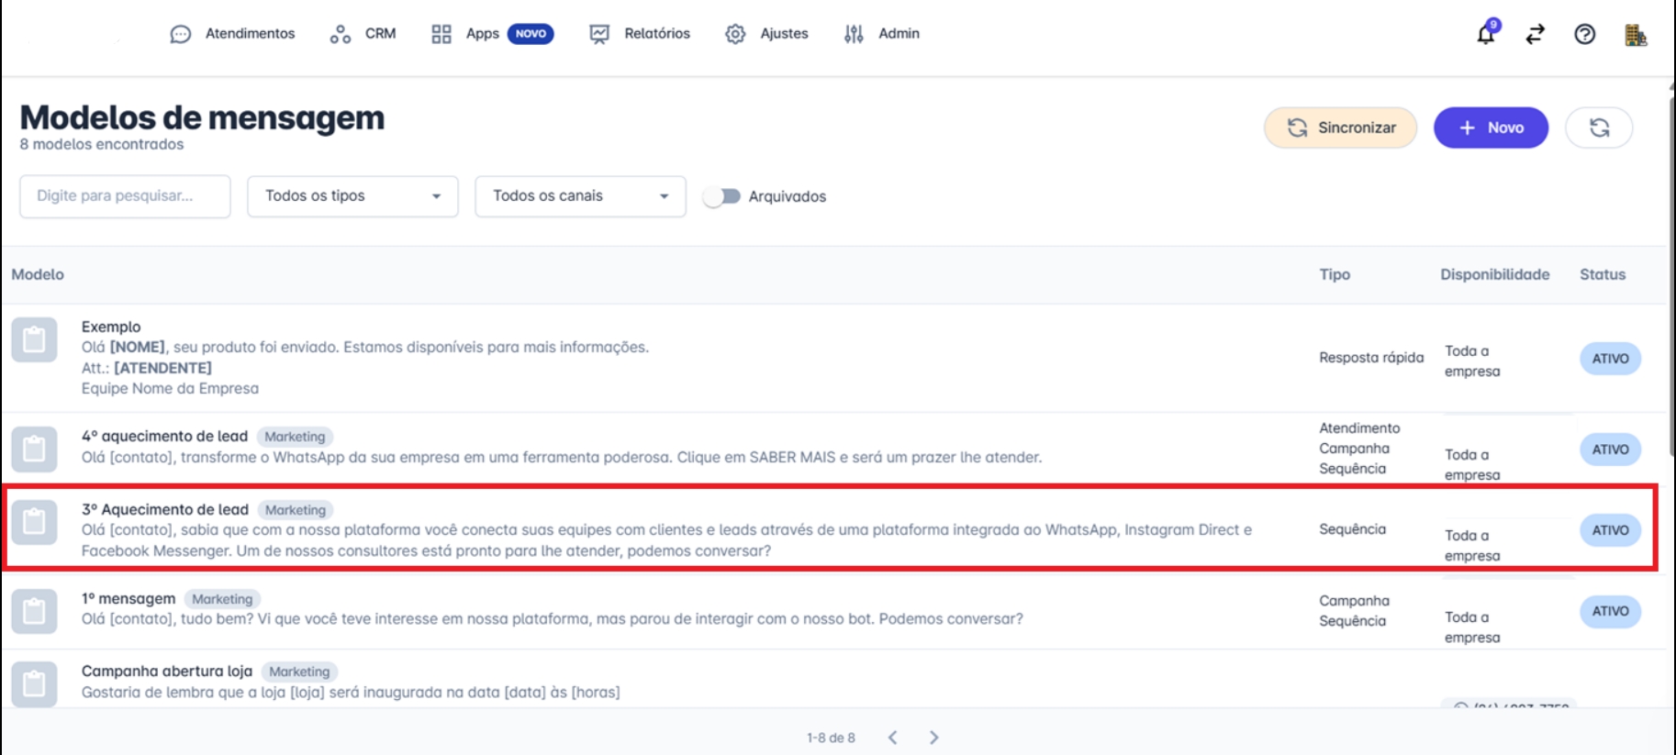Click the clipboard icon of Exemplo template
This screenshot has height=755, width=1676.
(x=35, y=340)
